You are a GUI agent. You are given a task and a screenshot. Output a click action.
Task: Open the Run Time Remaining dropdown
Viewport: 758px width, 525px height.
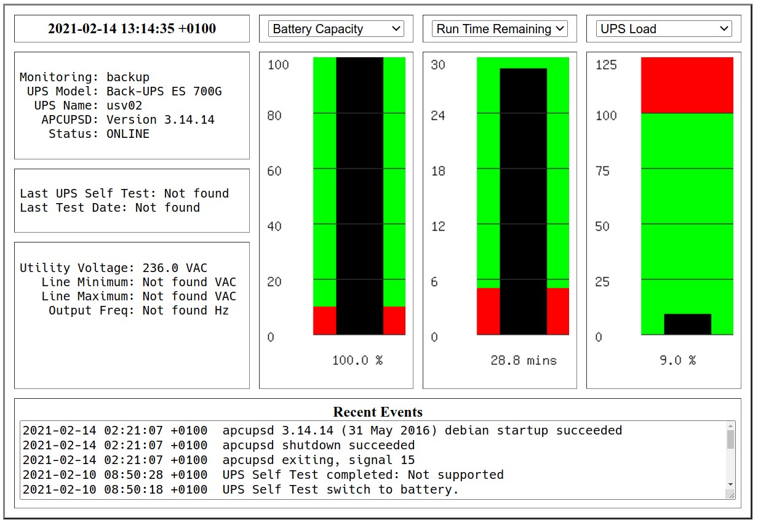click(500, 29)
